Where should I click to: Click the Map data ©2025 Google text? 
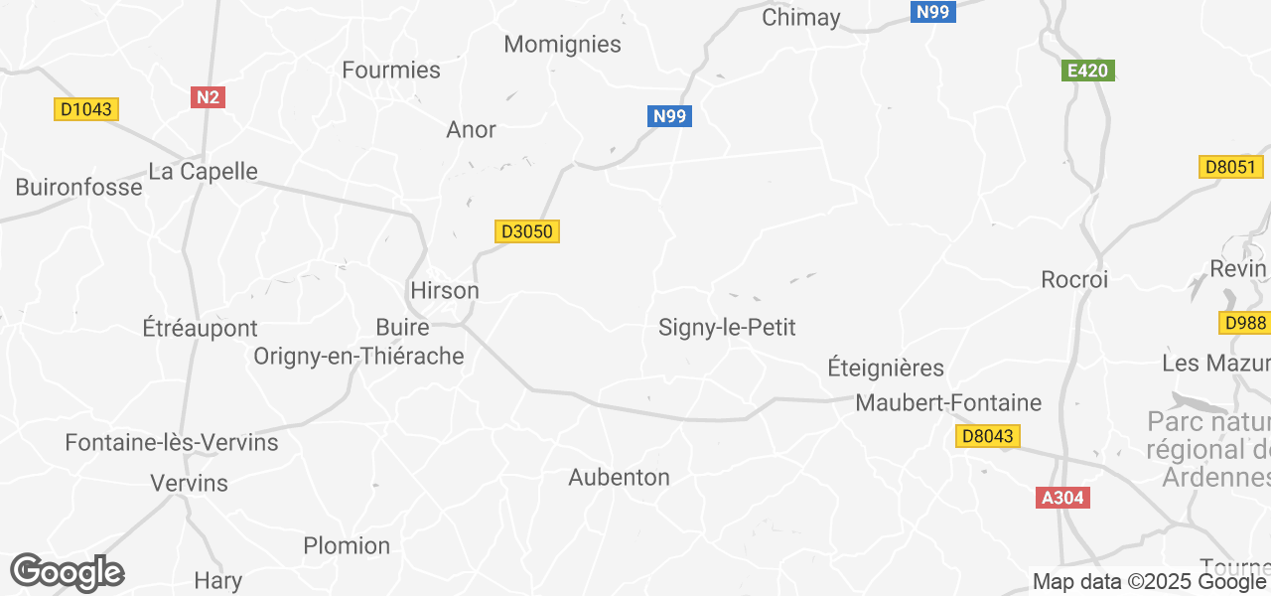1148,582
